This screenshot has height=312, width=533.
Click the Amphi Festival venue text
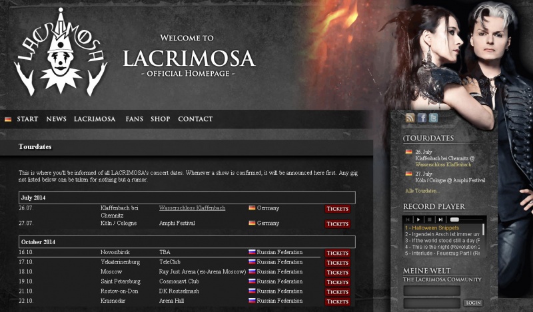tap(177, 223)
